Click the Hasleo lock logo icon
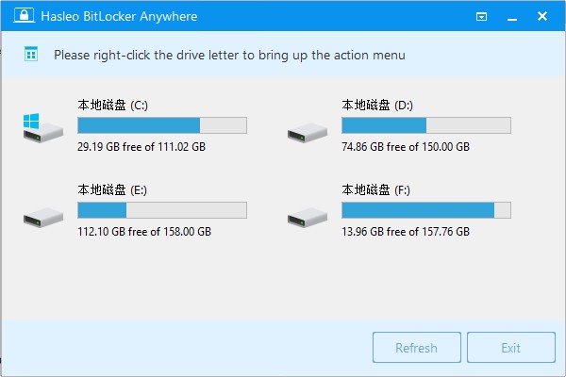The image size is (566, 377). [x=14, y=16]
